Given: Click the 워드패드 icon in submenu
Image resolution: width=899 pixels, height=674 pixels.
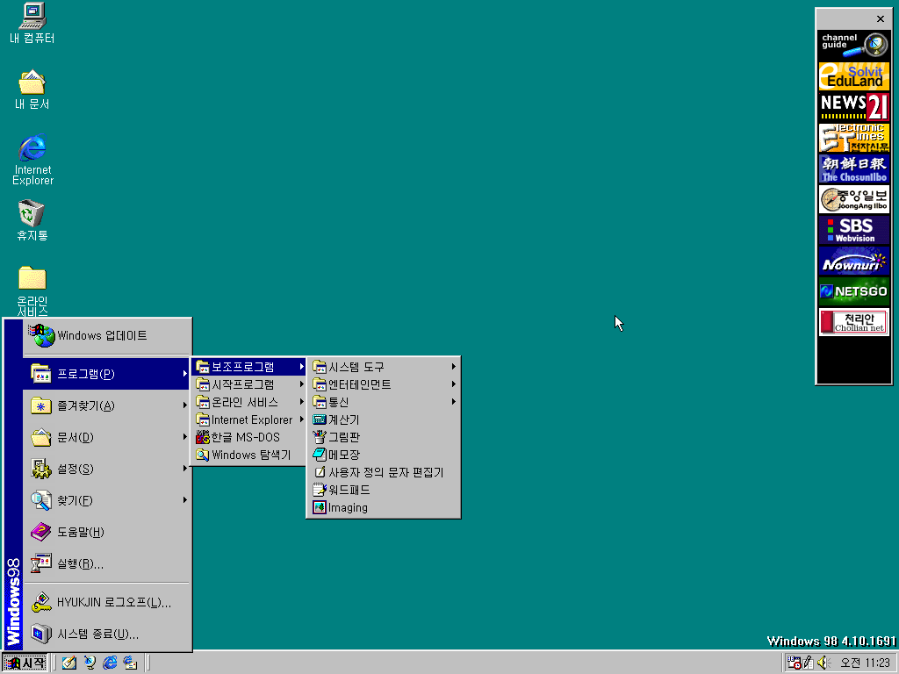Looking at the screenshot, I should (x=320, y=490).
